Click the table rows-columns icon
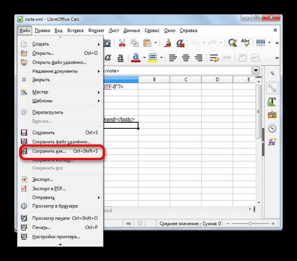The height and width of the screenshot is (261, 297). 260,43
